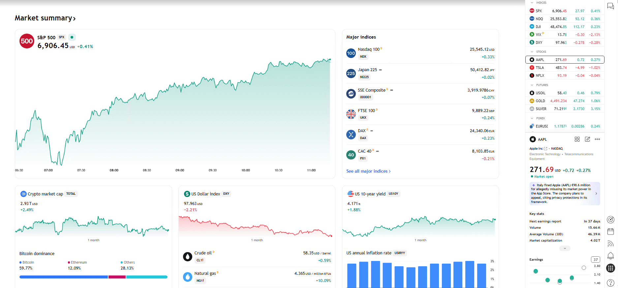The height and width of the screenshot is (288, 618).
Task: Click the UKX ticker tag
Action: point(363,118)
